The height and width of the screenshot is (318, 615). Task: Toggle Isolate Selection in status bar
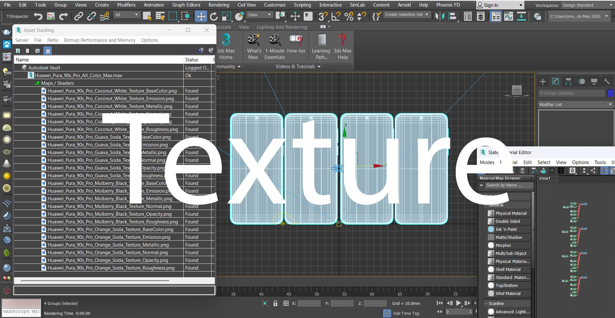coord(265,303)
